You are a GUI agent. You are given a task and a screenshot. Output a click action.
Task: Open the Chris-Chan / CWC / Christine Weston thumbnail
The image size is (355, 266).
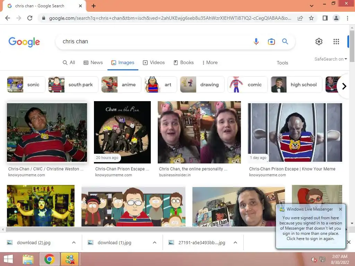pyautogui.click(x=47, y=132)
